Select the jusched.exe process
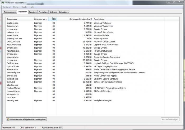 (92, 79)
